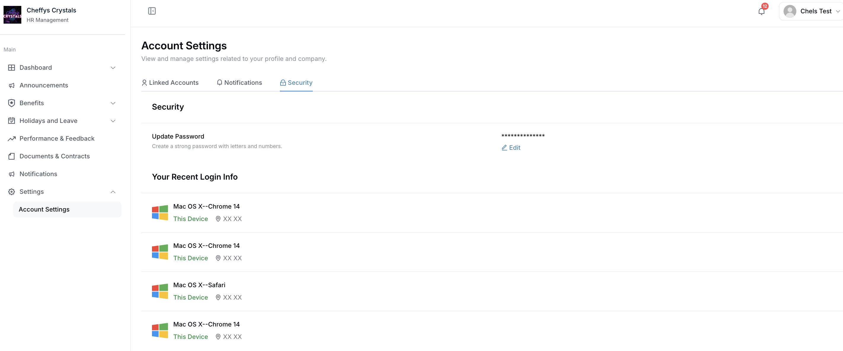The height and width of the screenshot is (351, 843).
Task: Collapse the Settings section
Action: pyautogui.click(x=113, y=192)
